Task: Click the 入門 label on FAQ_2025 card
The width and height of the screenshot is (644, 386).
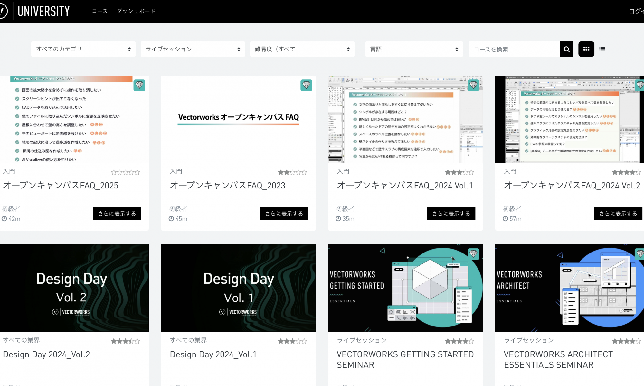Action: tap(9, 171)
